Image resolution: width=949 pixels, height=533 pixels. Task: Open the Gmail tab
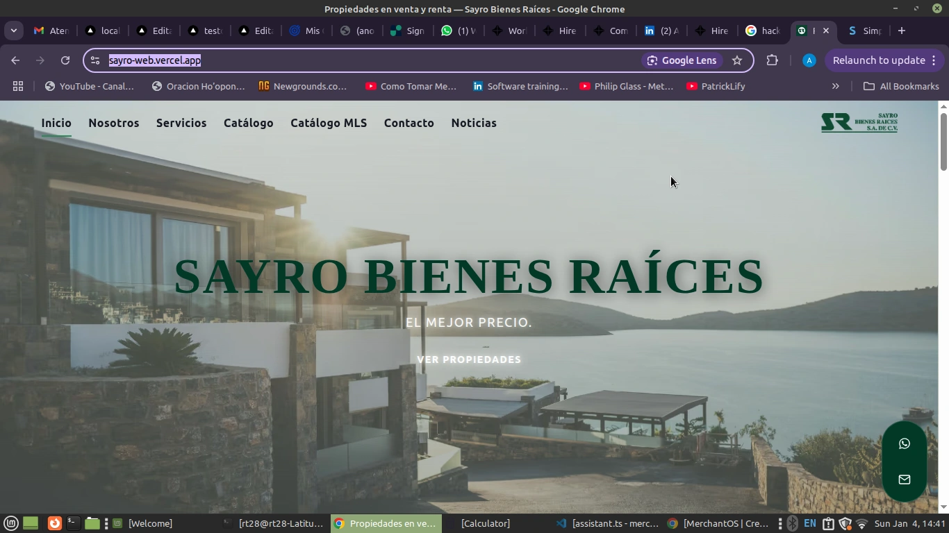point(51,31)
